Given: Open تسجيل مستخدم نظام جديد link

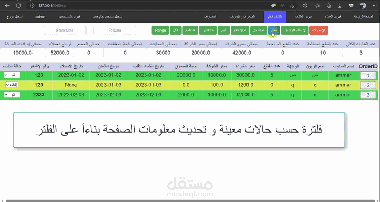Looking at the screenshot, I should click(x=108, y=17).
